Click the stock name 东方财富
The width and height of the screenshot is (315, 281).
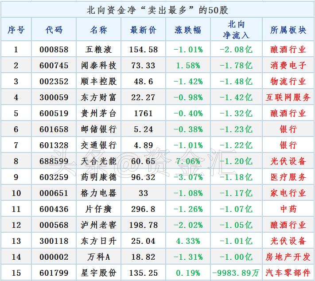coord(98,97)
